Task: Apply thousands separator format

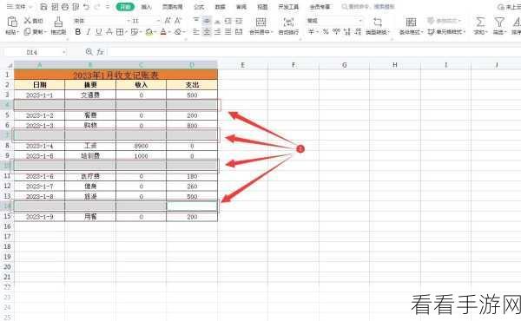Action: [337, 32]
